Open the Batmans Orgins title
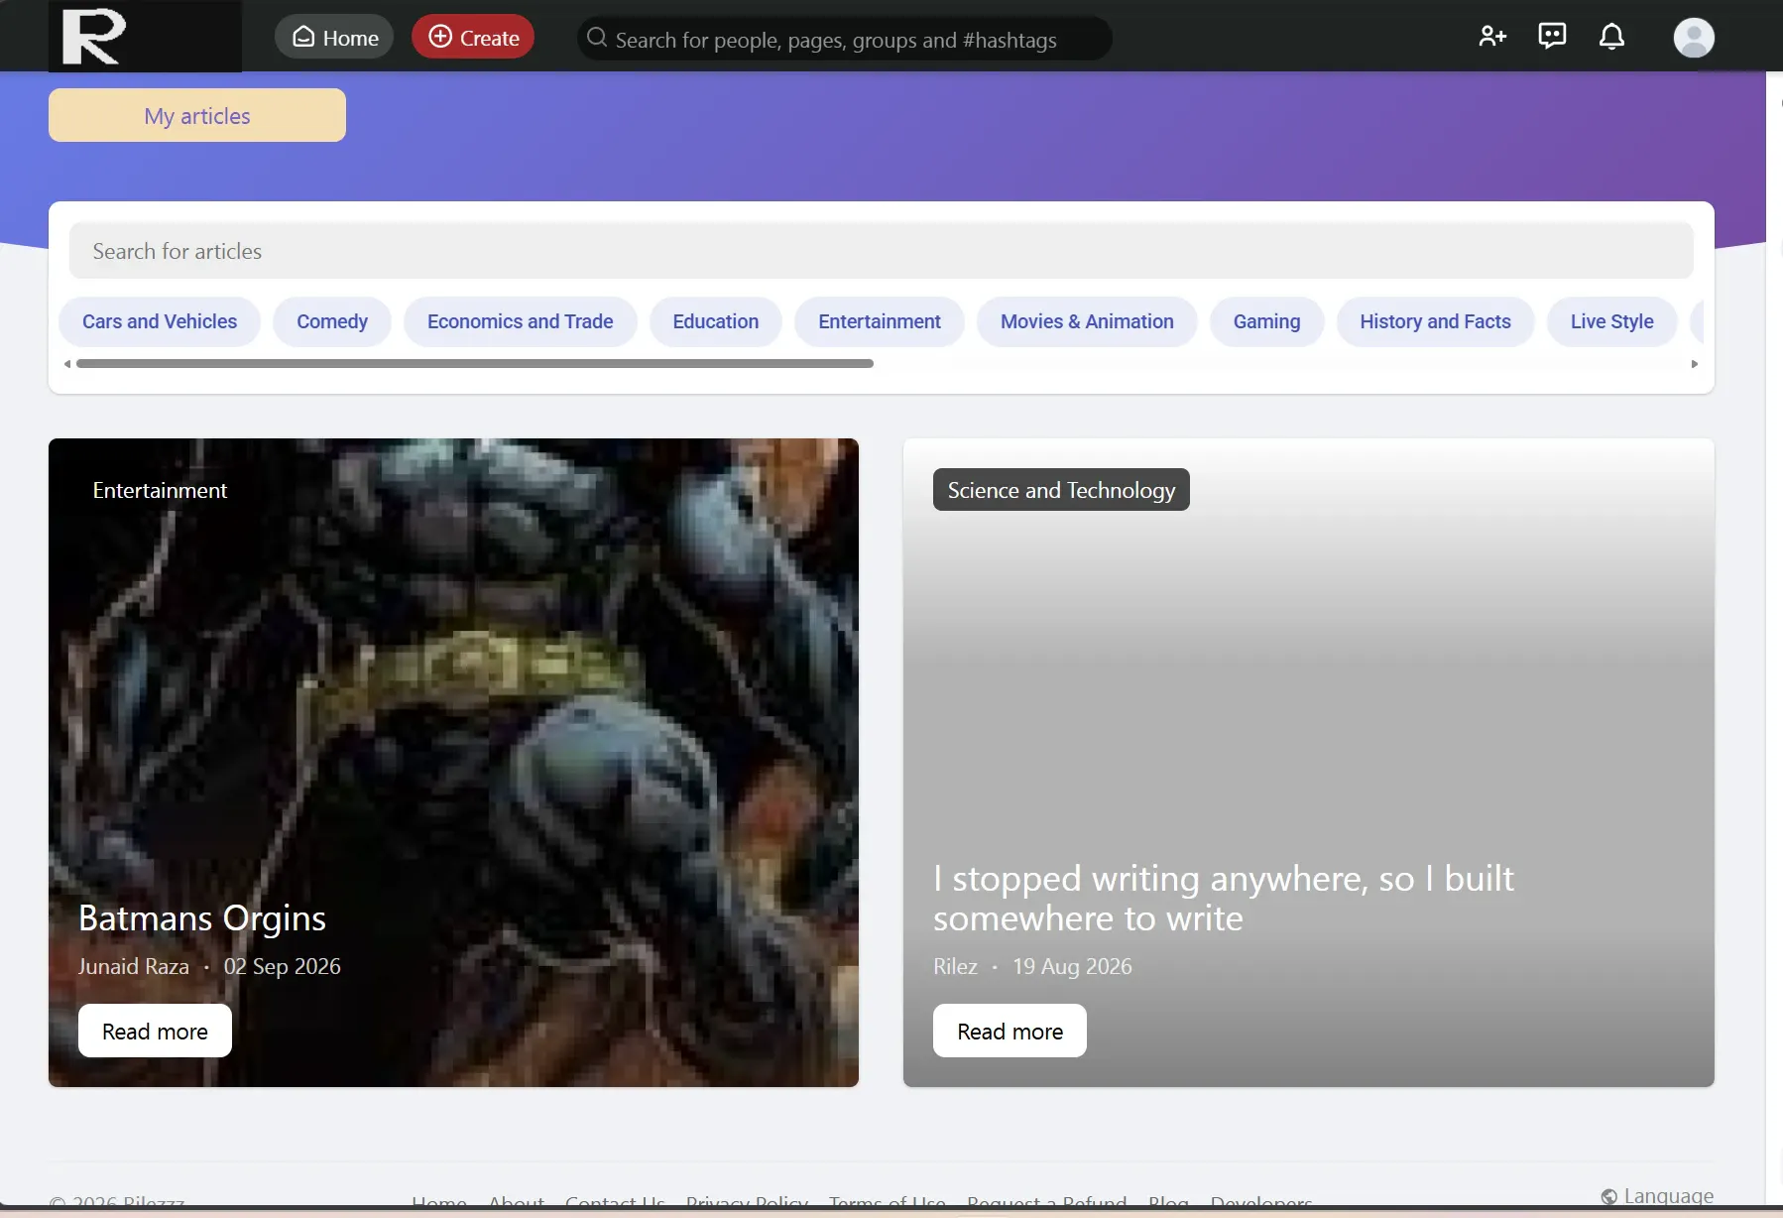1783x1218 pixels. coord(202,918)
